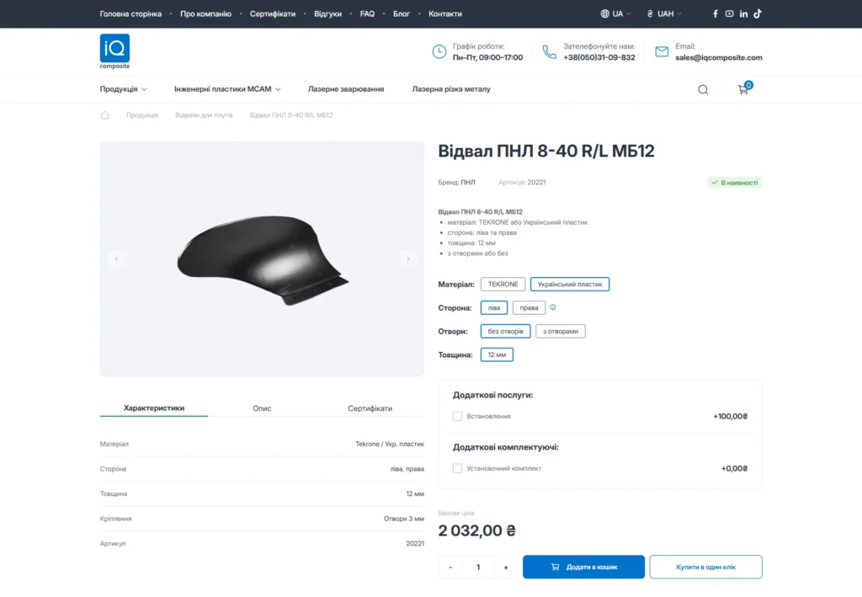Click the black moldboard product image
862x597 pixels.
point(263,260)
